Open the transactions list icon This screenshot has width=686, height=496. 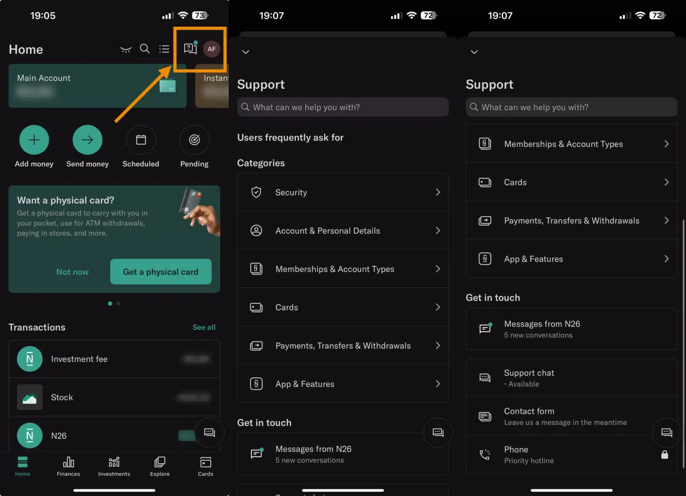click(x=164, y=49)
